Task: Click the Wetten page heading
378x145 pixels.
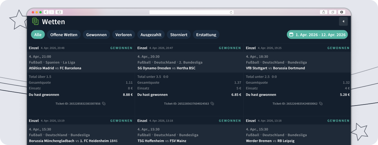Action: pyautogui.click(x=54, y=22)
